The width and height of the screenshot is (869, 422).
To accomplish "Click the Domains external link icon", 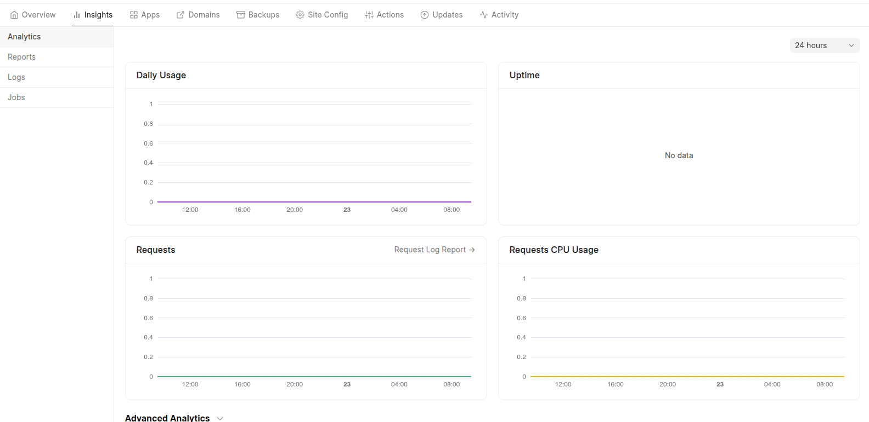I will [180, 15].
